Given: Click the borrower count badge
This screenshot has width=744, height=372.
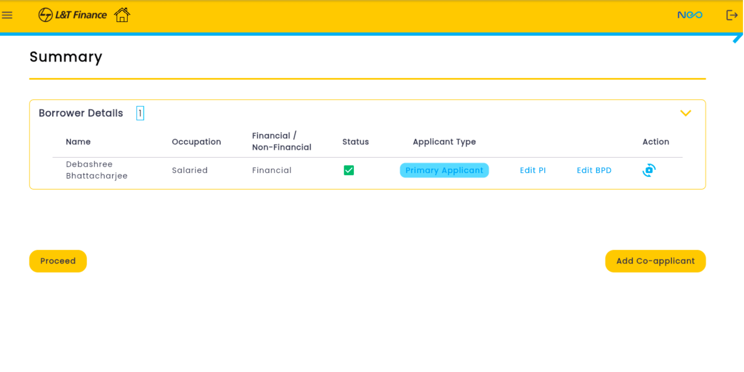Looking at the screenshot, I should click(140, 113).
